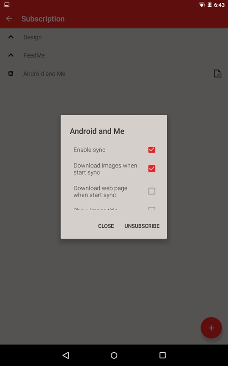This screenshot has height=366, width=228.
Task: Open the page-image icon on Android and Me row
Action: click(218, 74)
